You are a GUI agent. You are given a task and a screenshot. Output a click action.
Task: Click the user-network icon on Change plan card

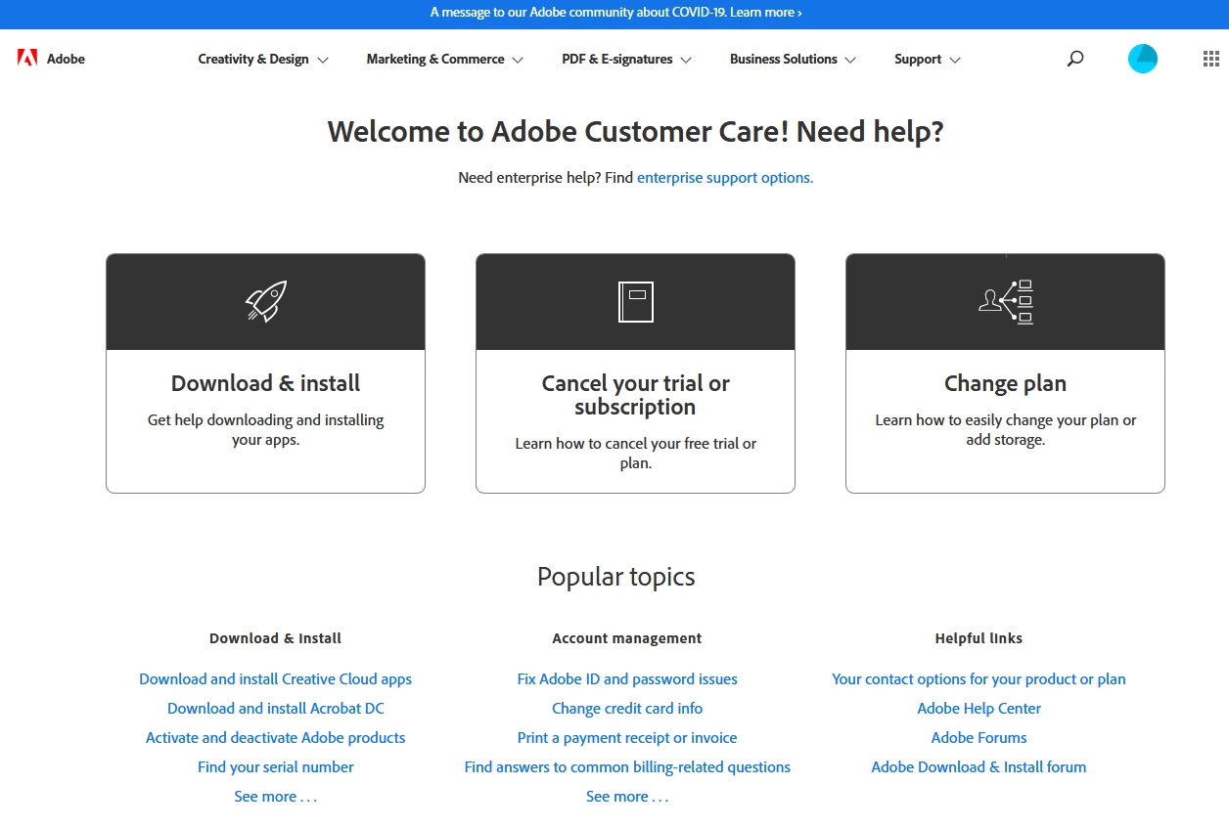click(1006, 301)
